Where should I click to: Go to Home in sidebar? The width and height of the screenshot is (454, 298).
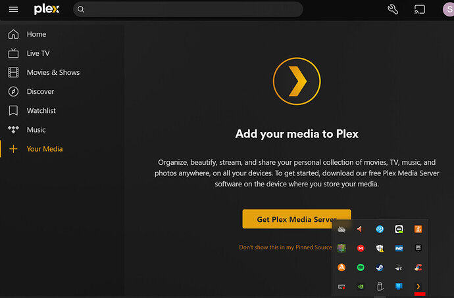pos(36,34)
